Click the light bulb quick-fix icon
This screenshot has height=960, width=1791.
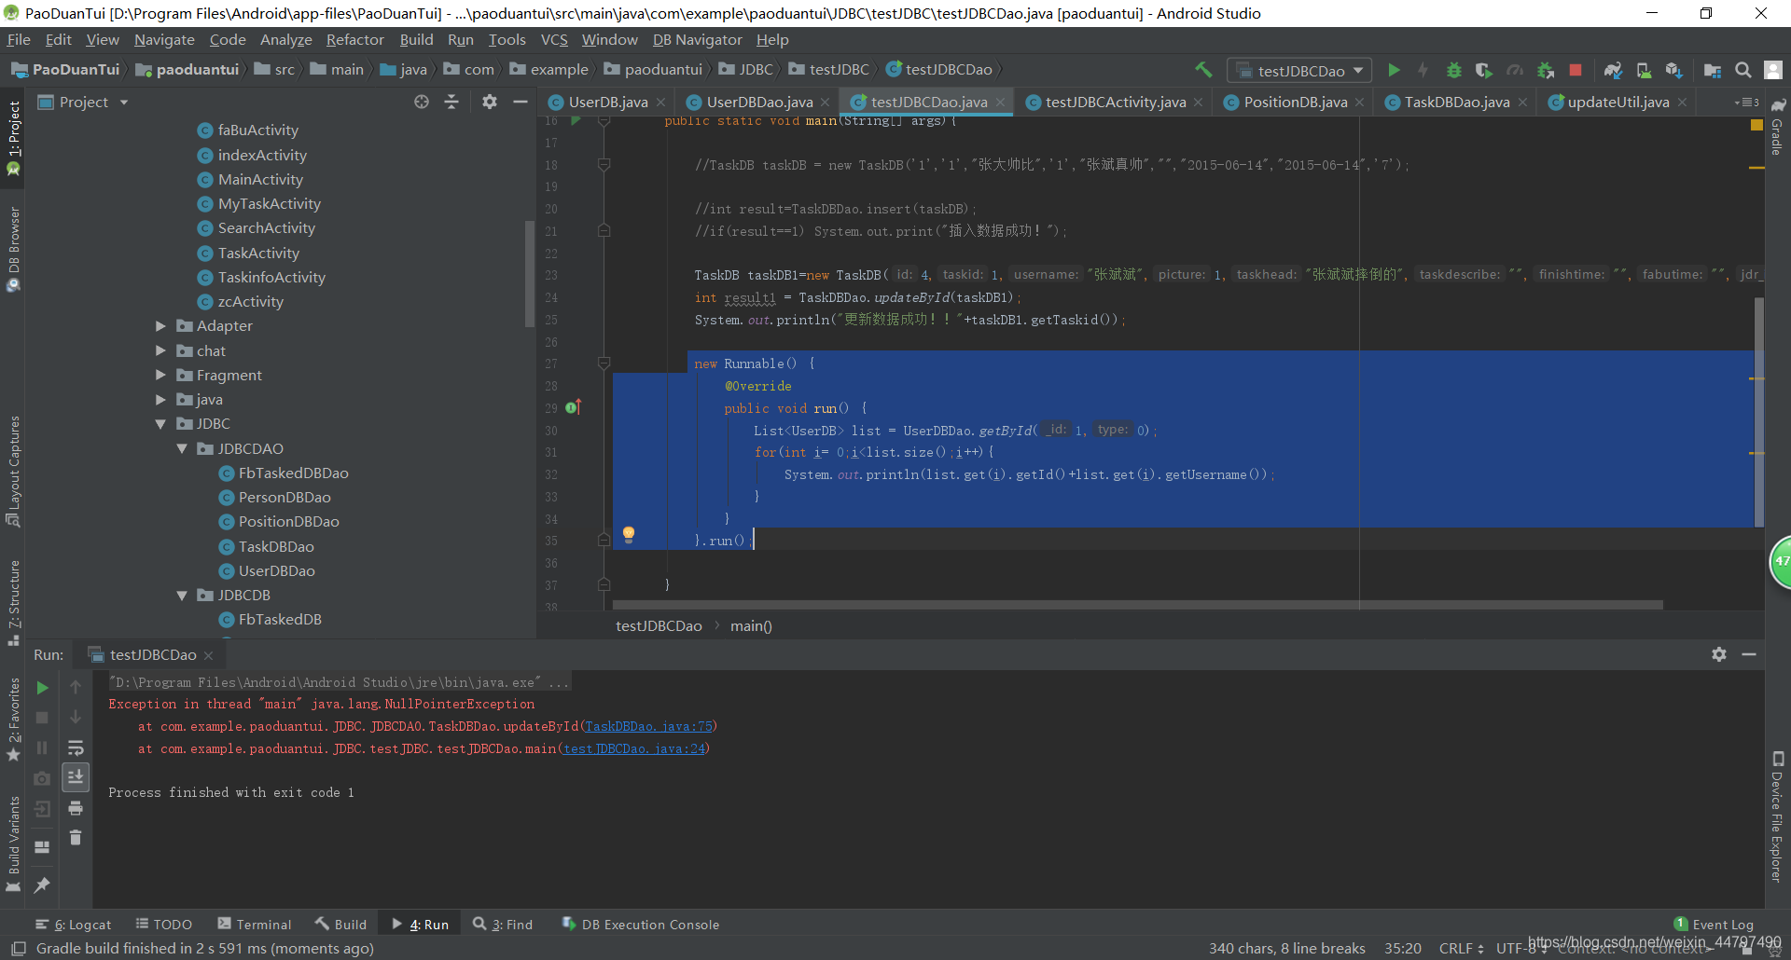(x=629, y=534)
